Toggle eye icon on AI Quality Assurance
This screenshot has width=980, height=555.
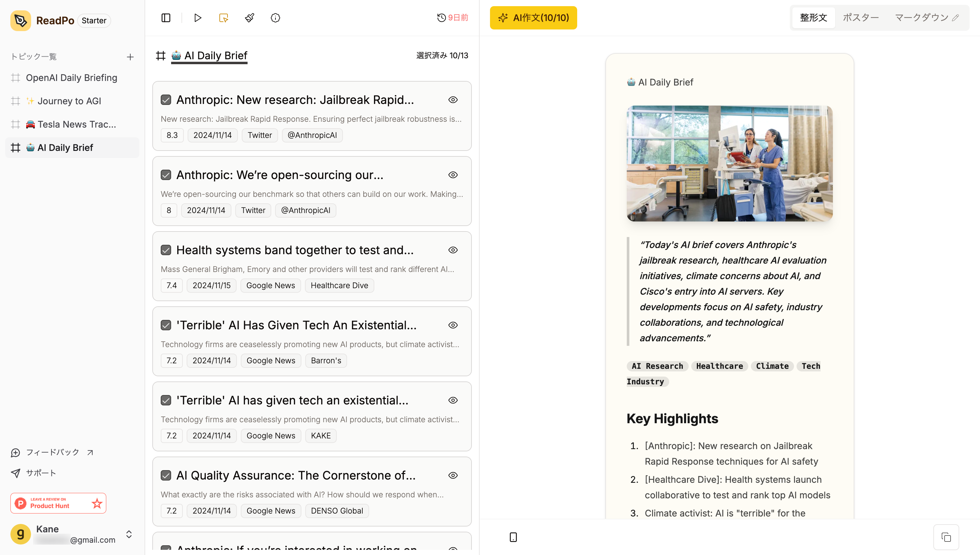(x=453, y=475)
